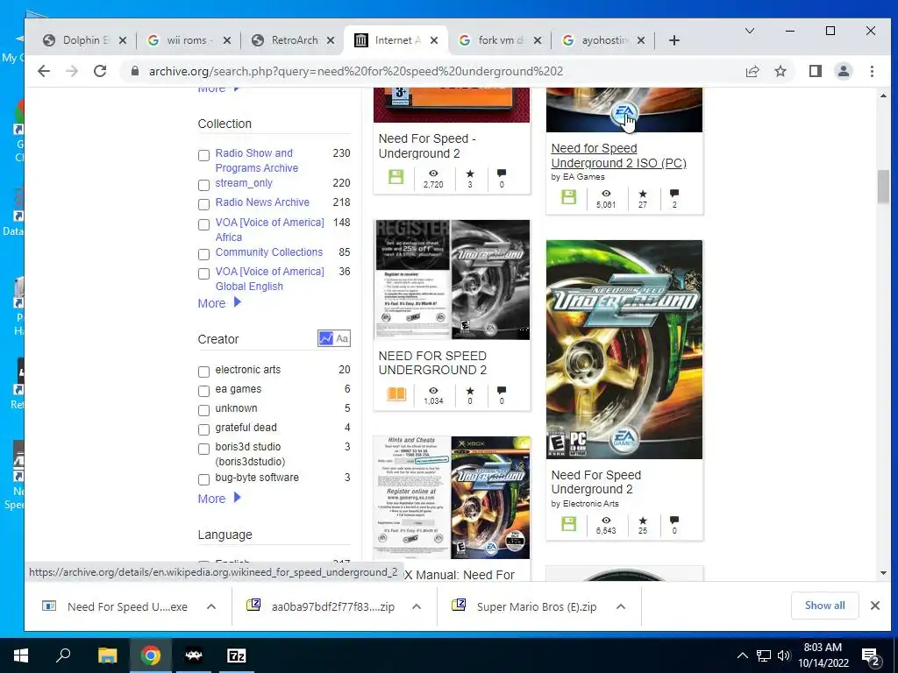Go back with the browser back arrow
The width and height of the screenshot is (898, 673).
(44, 71)
